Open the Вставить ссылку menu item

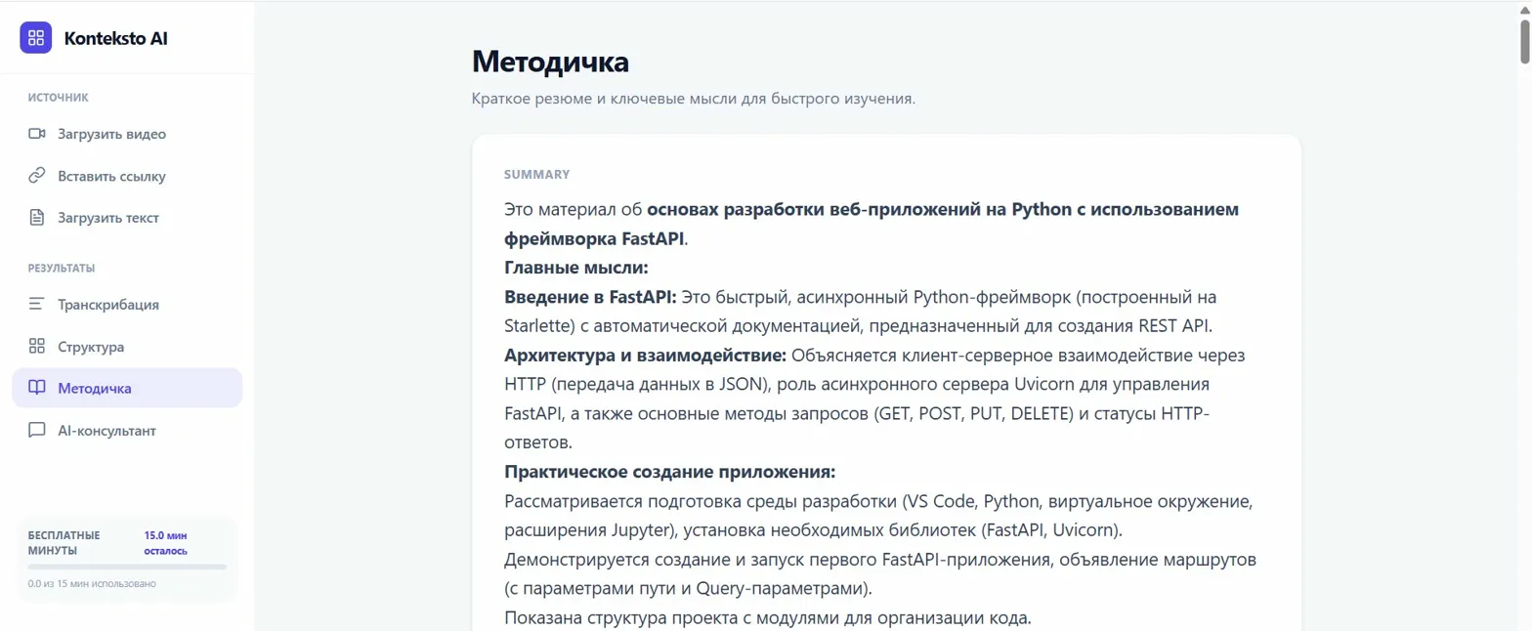(x=127, y=176)
